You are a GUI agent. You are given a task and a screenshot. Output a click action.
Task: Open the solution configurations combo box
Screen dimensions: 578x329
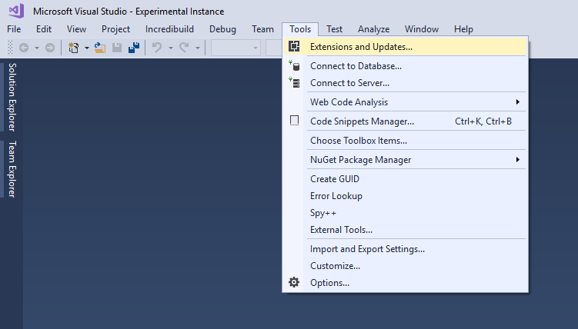pos(236,48)
